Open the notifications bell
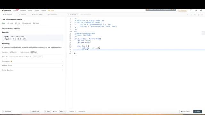 coord(196,10)
